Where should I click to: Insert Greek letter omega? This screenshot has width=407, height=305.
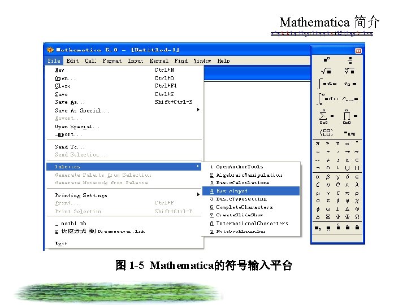point(328,209)
